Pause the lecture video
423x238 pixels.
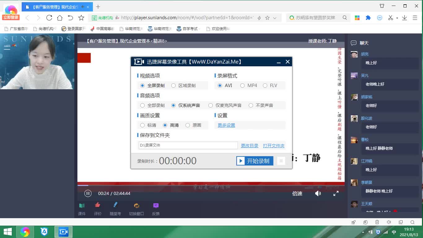[x=88, y=193]
